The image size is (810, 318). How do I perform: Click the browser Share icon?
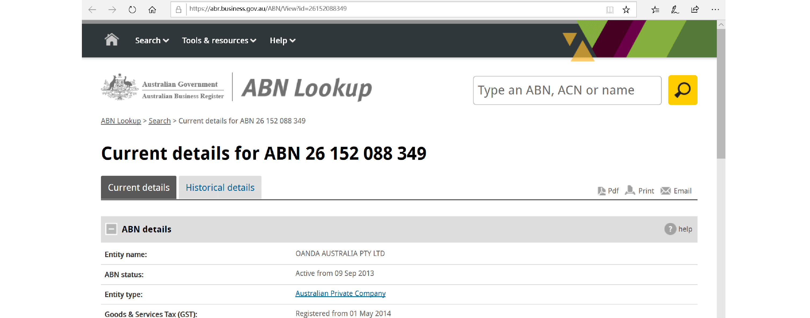(x=695, y=10)
